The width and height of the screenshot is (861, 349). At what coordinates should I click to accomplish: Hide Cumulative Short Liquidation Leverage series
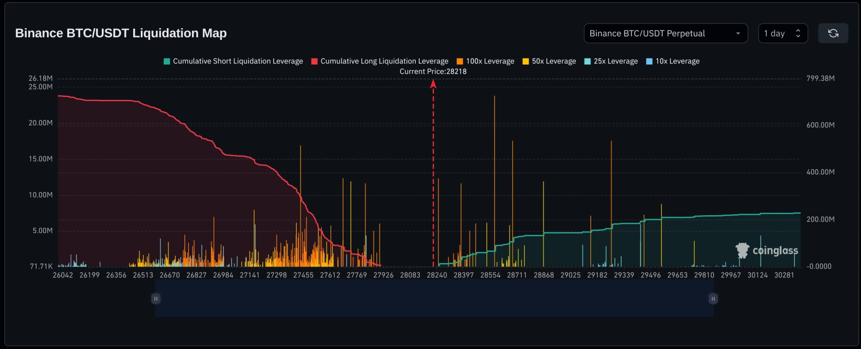238,61
